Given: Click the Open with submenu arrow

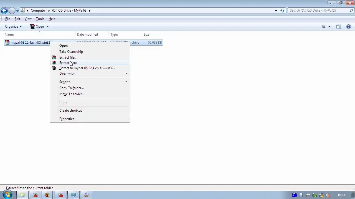Looking at the screenshot, I should (x=126, y=74).
